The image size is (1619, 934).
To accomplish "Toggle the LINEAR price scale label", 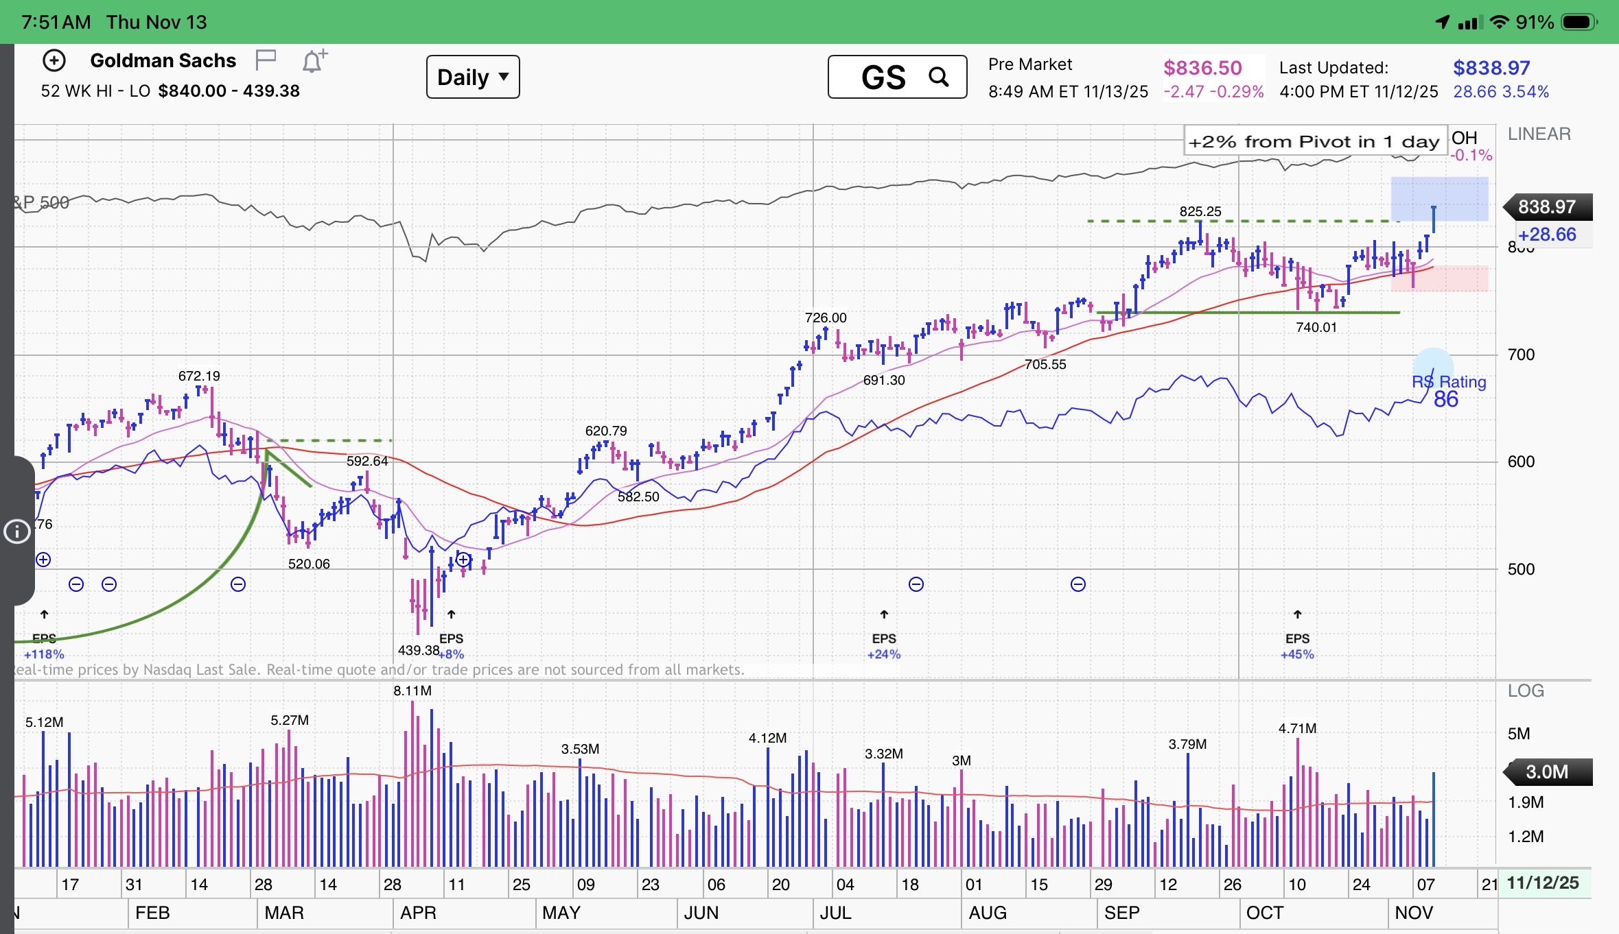I will click(x=1539, y=134).
